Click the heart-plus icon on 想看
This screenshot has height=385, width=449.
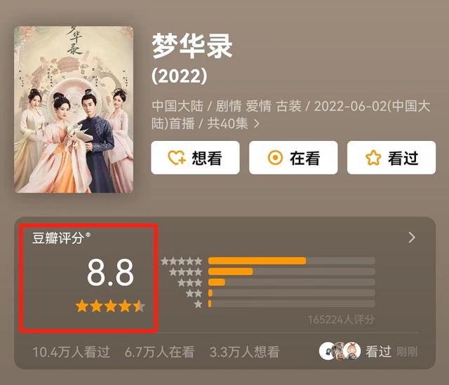click(176, 158)
